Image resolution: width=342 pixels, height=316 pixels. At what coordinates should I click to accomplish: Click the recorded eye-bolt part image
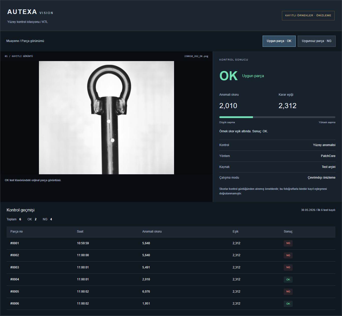tap(106, 118)
